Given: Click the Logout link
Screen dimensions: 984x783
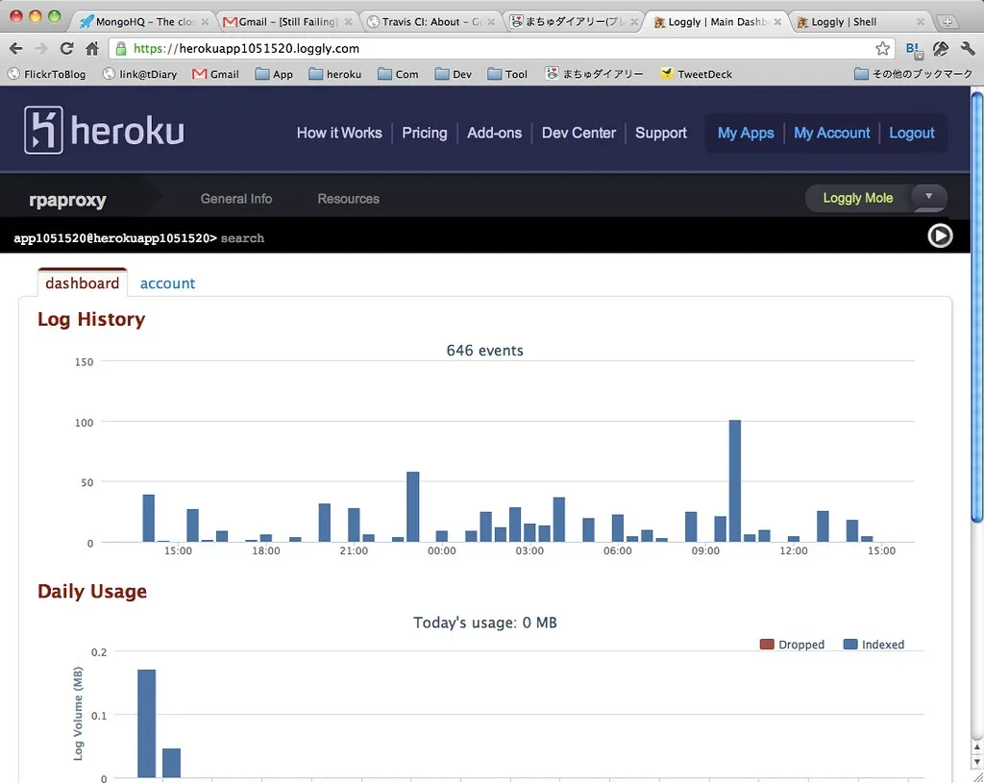Looking at the screenshot, I should point(911,133).
